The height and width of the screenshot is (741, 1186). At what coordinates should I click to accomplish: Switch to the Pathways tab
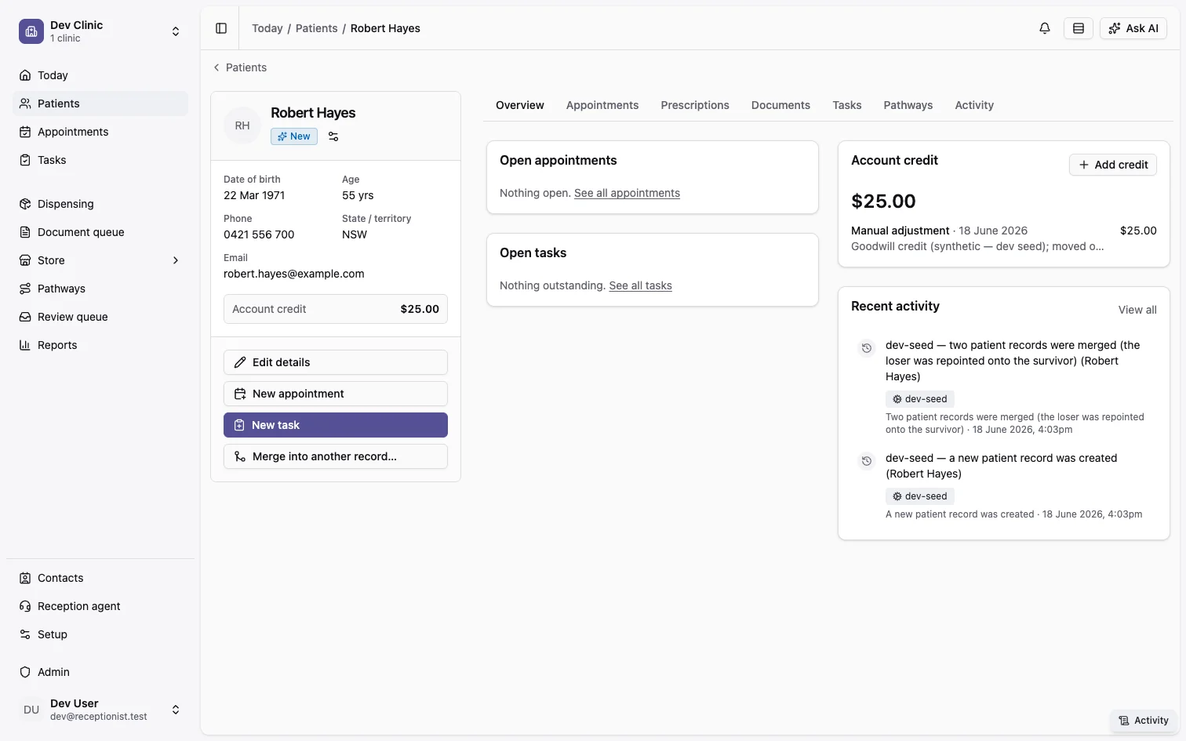[x=908, y=105]
